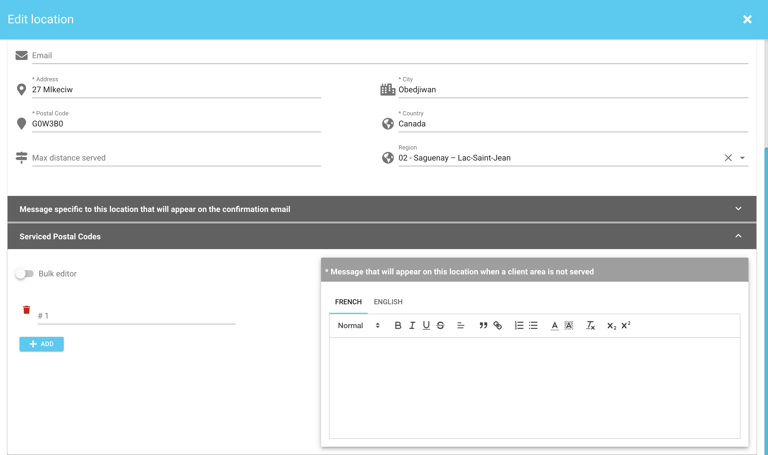Open the Region dropdown arrow
Image resolution: width=768 pixels, height=455 pixels.
(x=742, y=158)
